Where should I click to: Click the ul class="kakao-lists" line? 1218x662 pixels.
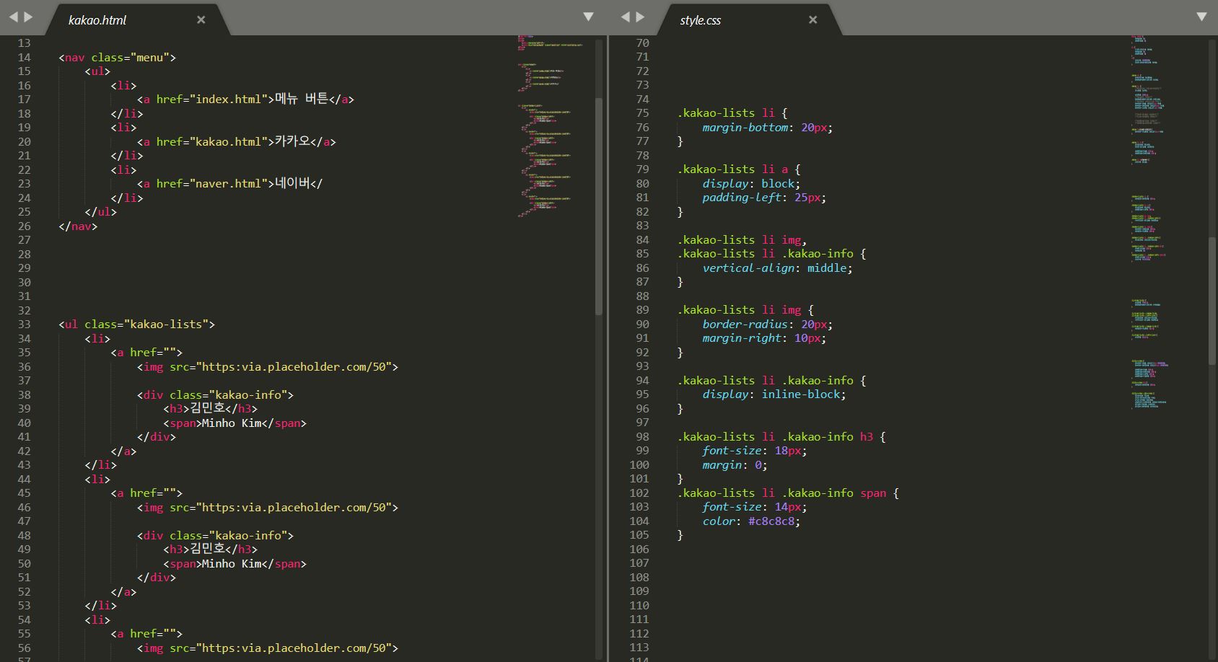(136, 325)
